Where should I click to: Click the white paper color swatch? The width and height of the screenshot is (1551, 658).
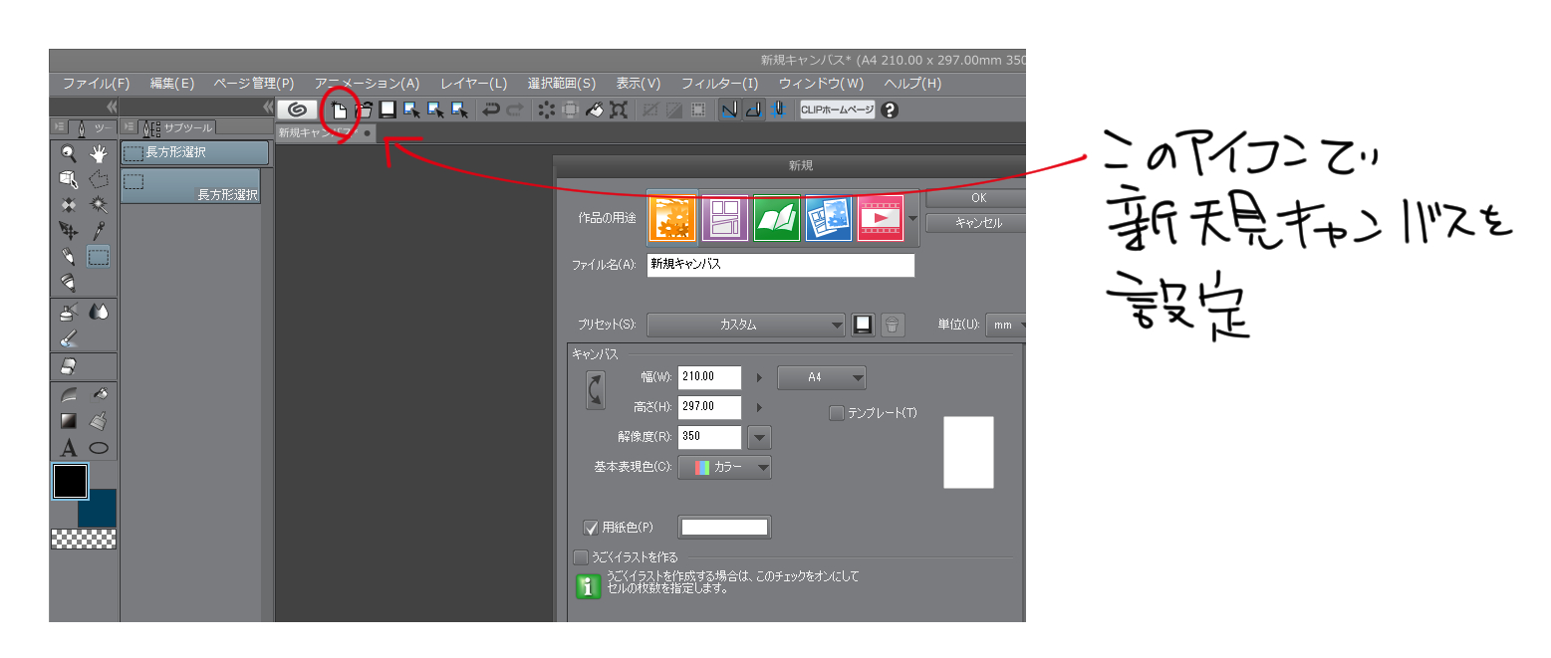tap(724, 528)
